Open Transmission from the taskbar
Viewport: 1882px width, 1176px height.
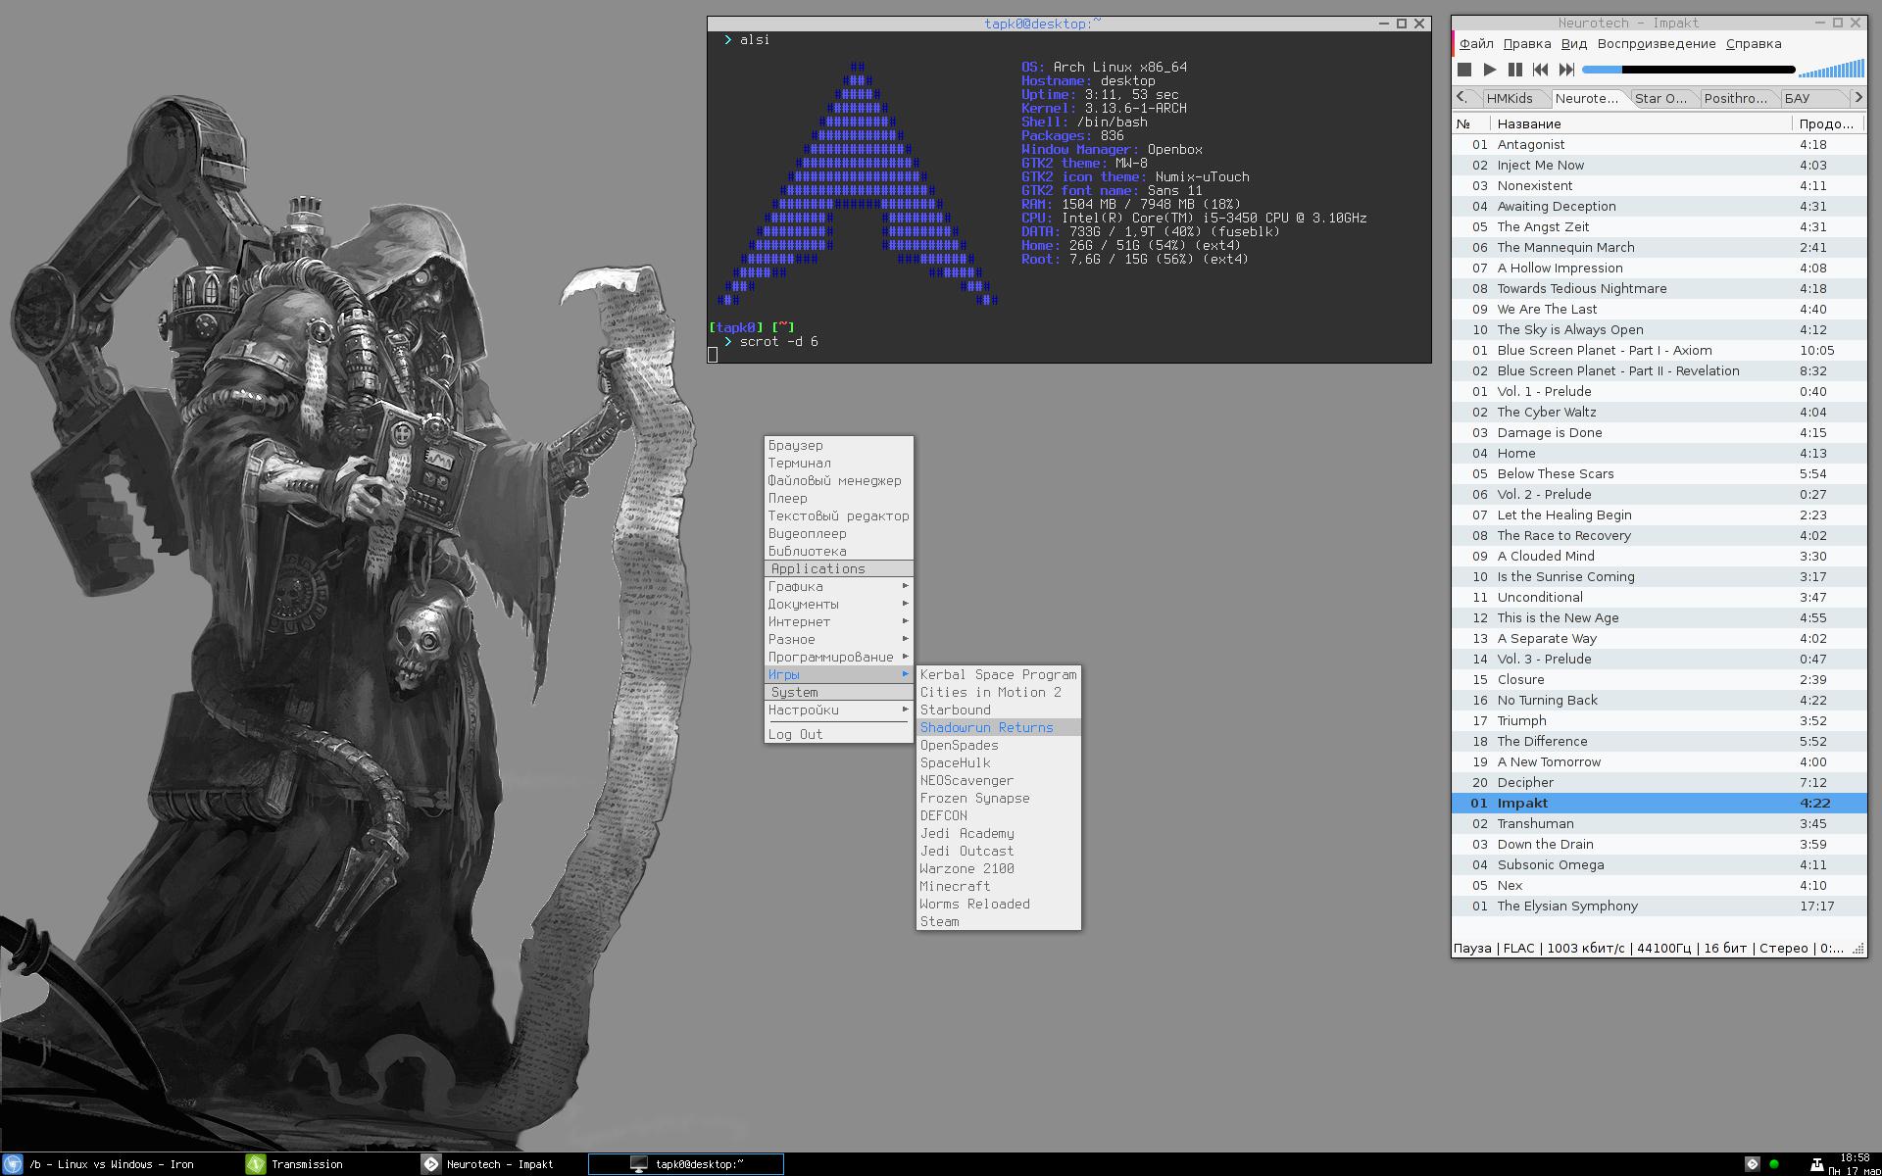point(306,1164)
